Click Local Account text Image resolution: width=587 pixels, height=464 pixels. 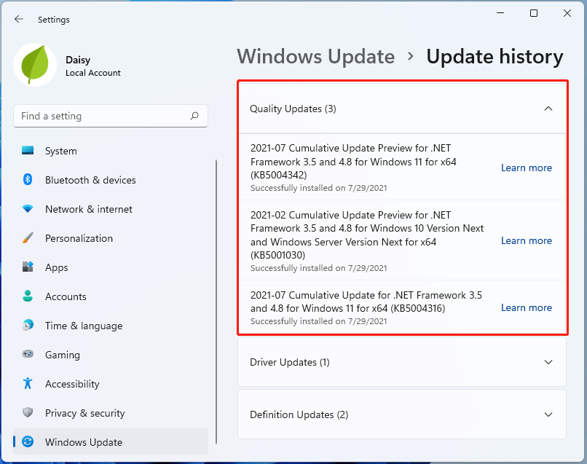pyautogui.click(x=92, y=73)
